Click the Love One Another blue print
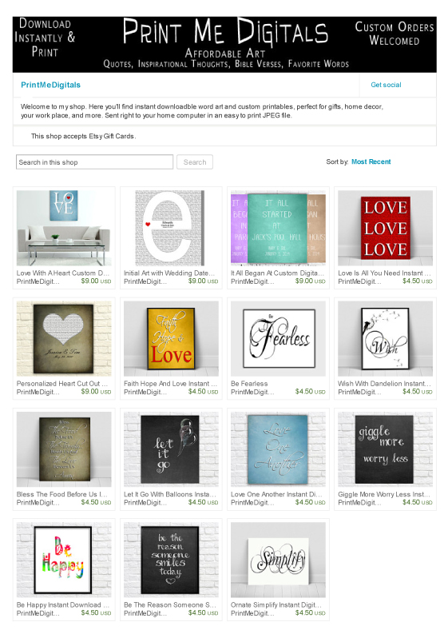Screen dimensions: 448x642 pyautogui.click(x=278, y=449)
